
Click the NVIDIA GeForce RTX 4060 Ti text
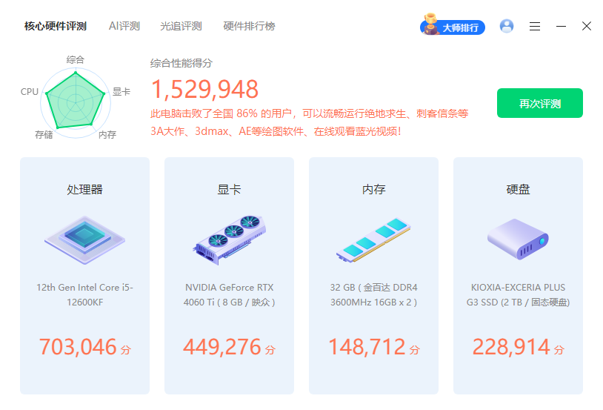point(229,295)
